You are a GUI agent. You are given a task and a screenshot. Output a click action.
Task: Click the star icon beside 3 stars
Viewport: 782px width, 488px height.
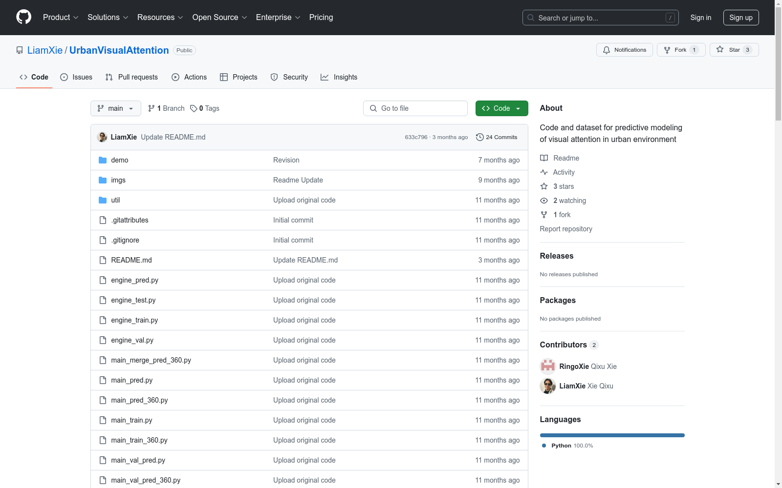[544, 186]
